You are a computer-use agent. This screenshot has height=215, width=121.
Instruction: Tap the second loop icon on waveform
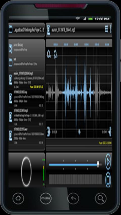[55, 54]
